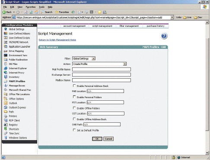210x160 pixels.
Task: Enable Offline Folders checkbox
Action: click(74, 108)
